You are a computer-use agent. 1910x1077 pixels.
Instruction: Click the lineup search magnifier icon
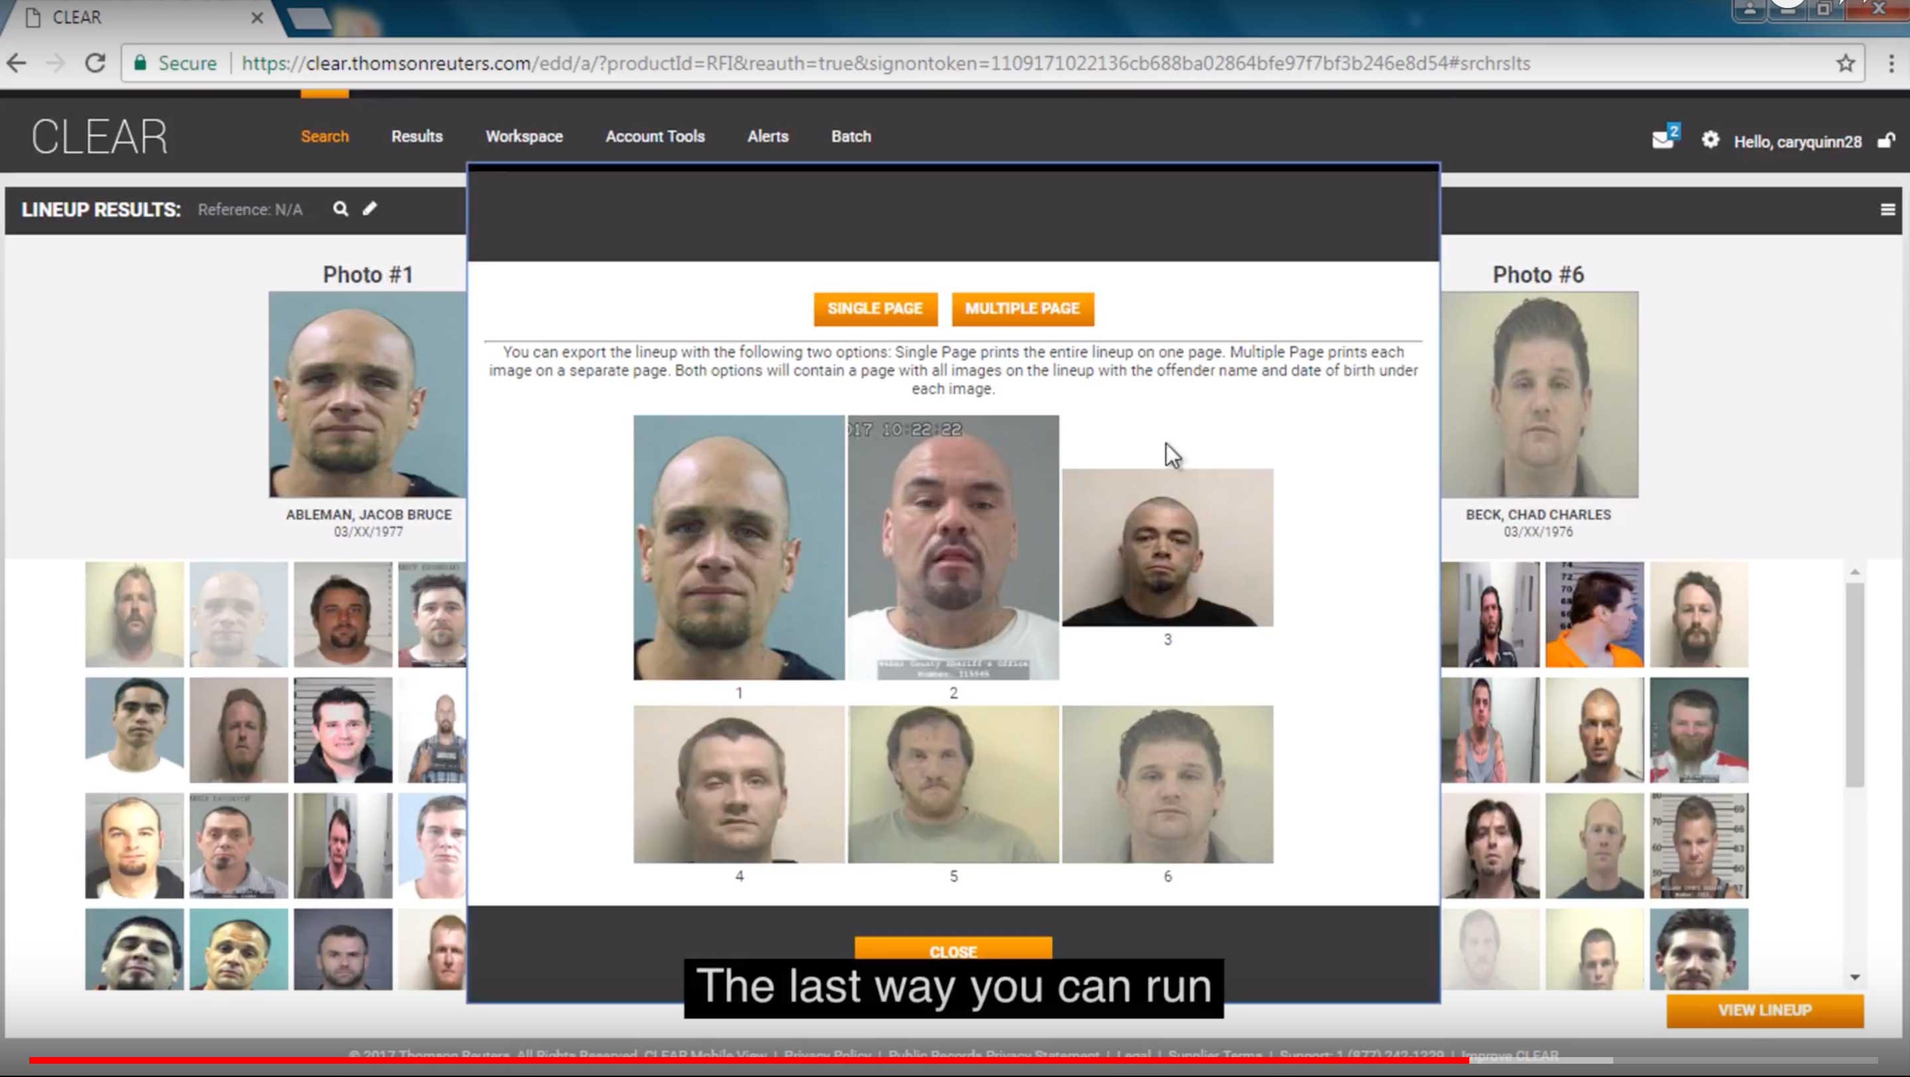pyautogui.click(x=340, y=209)
